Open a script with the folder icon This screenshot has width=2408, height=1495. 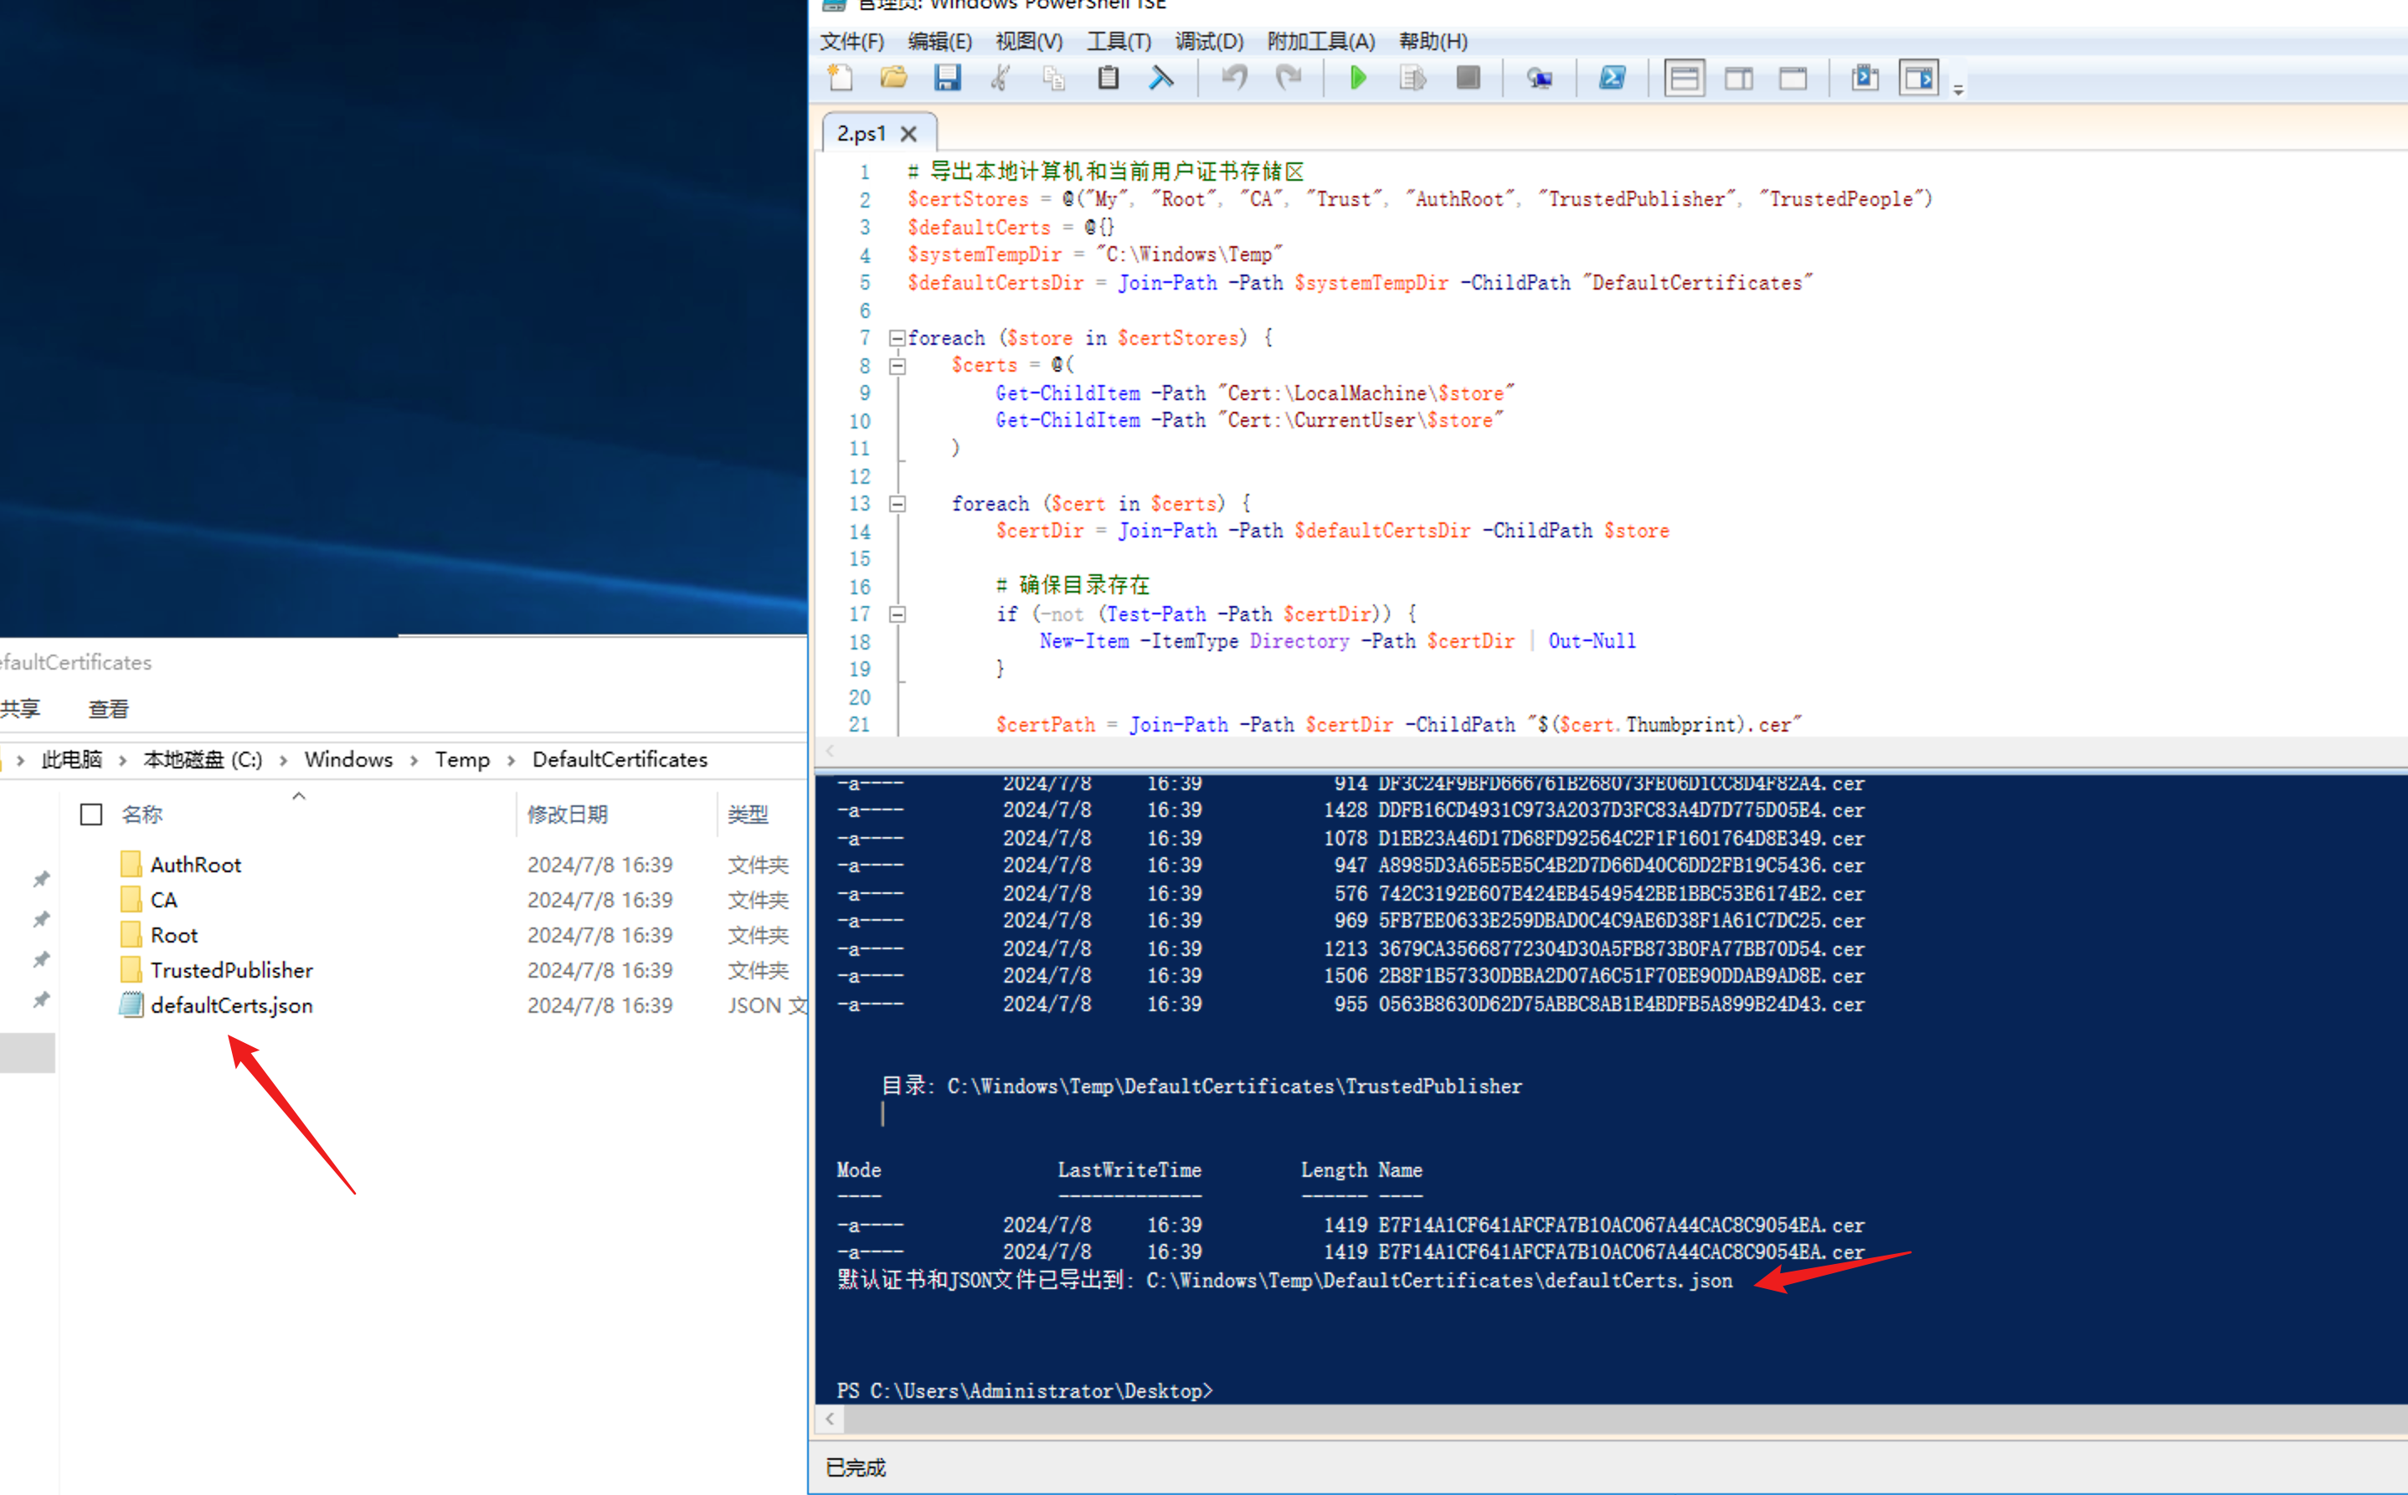tap(894, 78)
